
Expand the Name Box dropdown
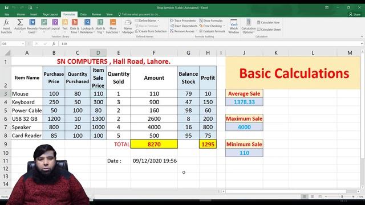coord(23,44)
